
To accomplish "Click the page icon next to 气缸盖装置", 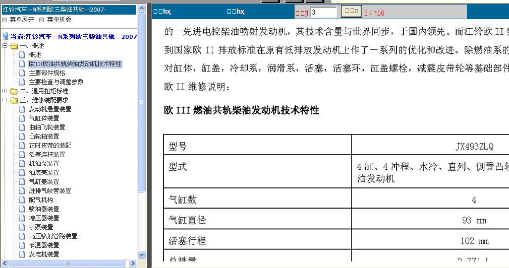I will [22, 182].
